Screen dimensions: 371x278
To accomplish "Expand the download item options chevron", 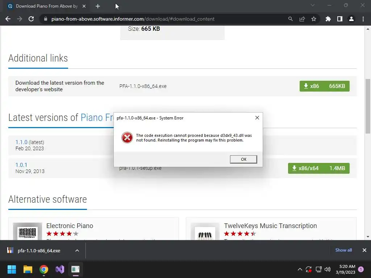I will pos(77,250).
